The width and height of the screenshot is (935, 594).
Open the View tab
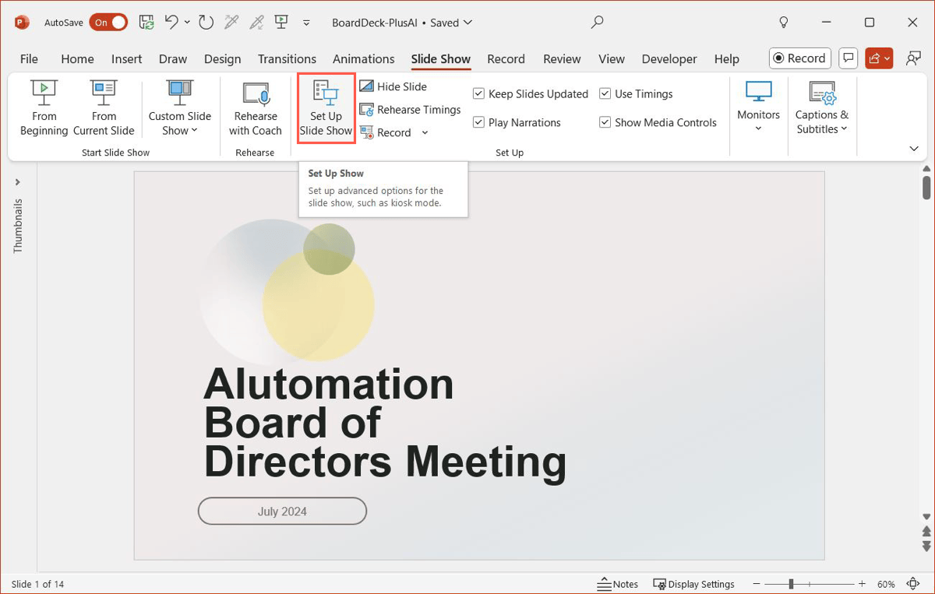coord(612,59)
